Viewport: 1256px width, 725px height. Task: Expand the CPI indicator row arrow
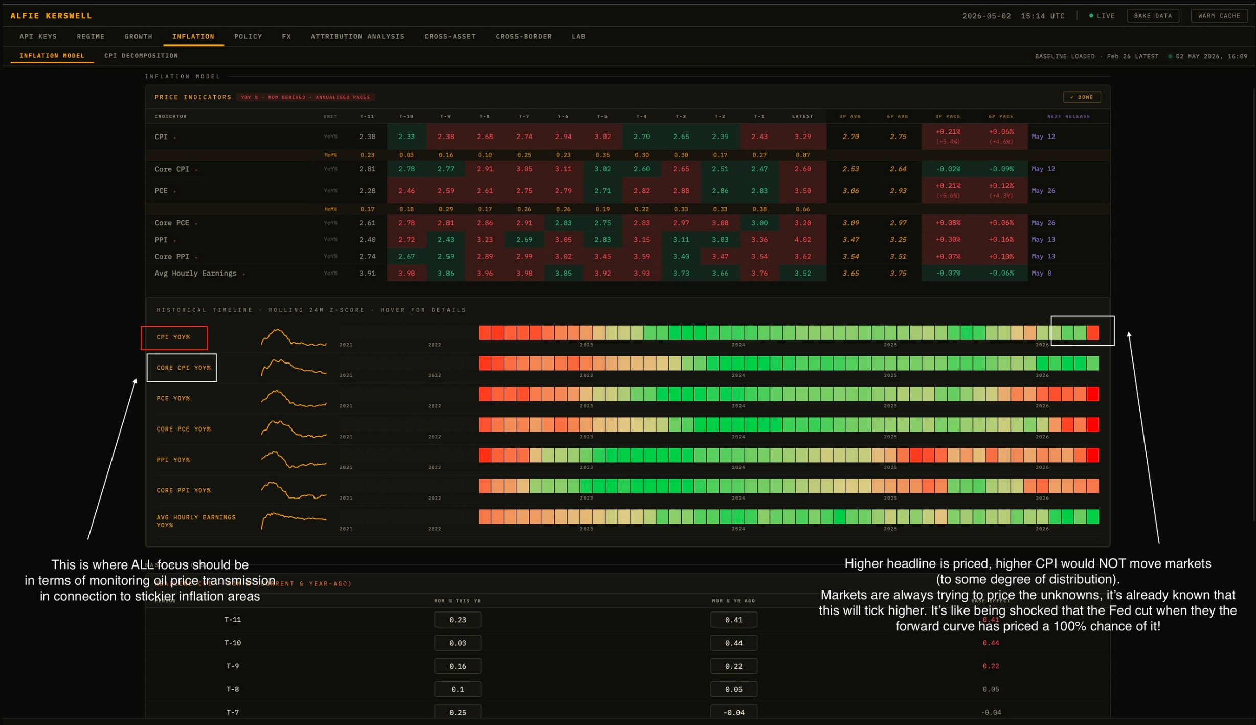tap(175, 138)
